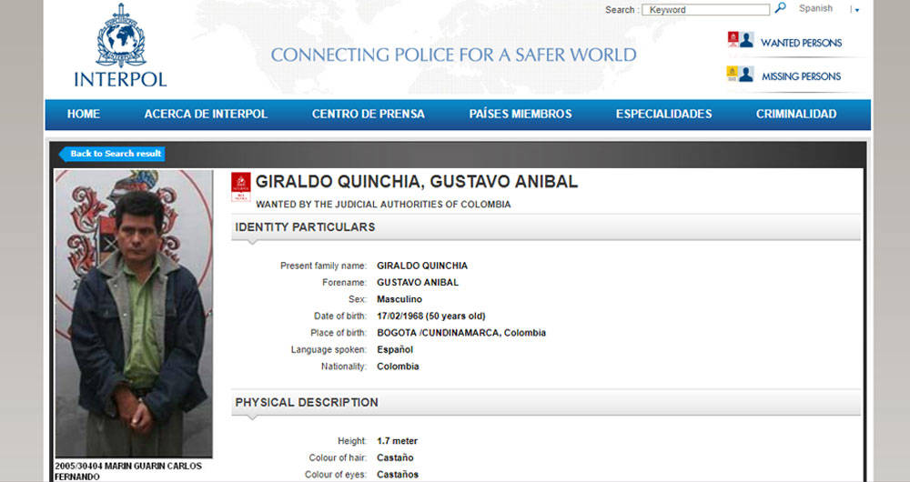
Task: Click the red notice badge next to the name
Action: pyautogui.click(x=241, y=186)
